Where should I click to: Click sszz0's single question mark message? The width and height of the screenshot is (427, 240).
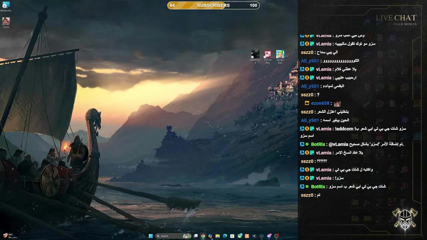point(310,95)
